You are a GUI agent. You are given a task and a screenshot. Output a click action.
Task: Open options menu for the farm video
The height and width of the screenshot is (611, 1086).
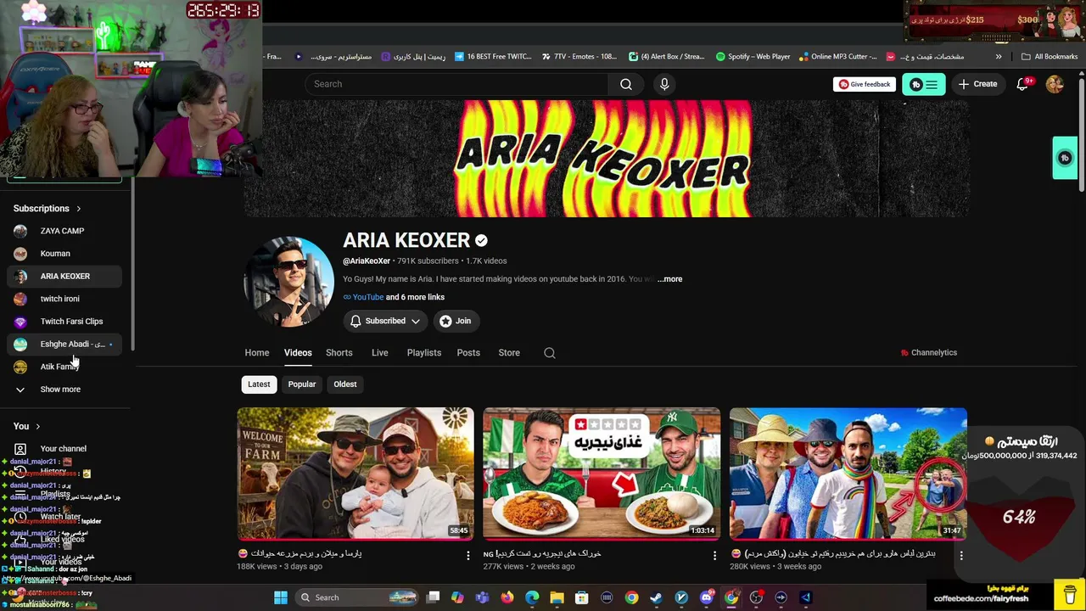click(467, 555)
